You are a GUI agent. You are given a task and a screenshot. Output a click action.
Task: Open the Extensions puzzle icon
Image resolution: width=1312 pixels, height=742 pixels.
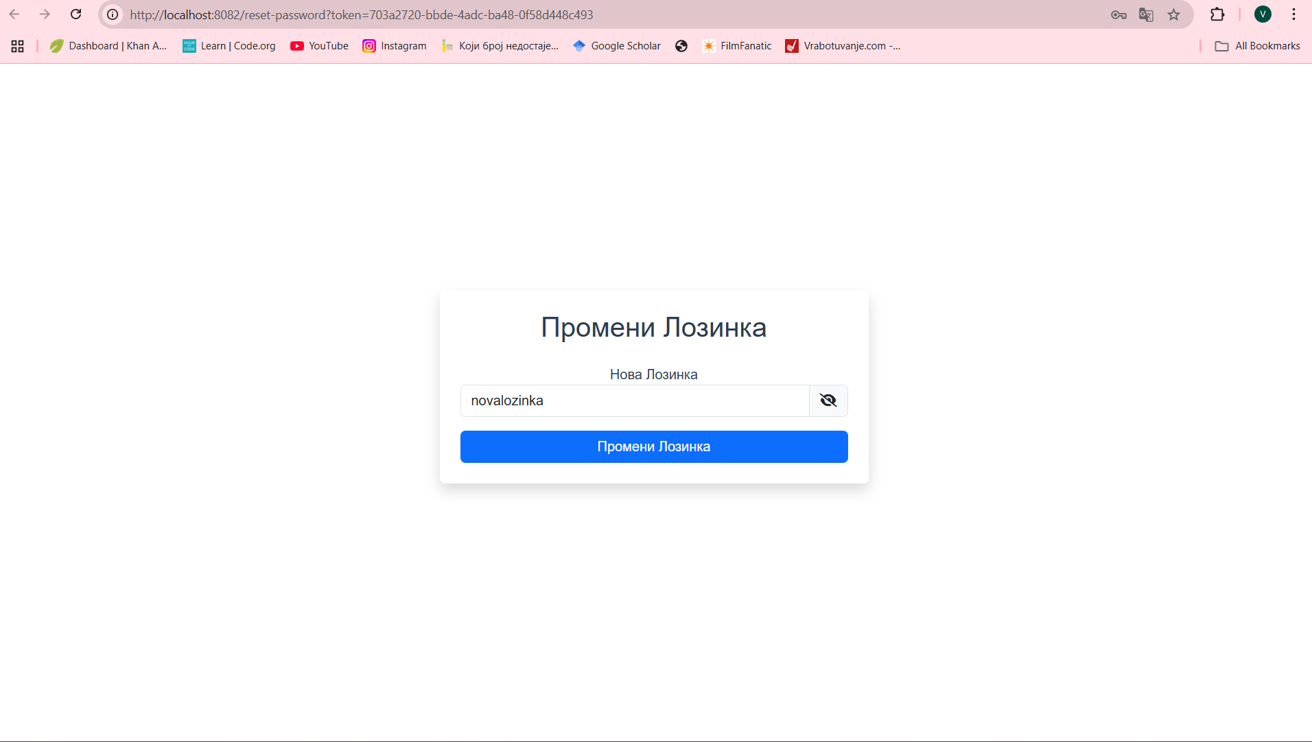[x=1217, y=14]
